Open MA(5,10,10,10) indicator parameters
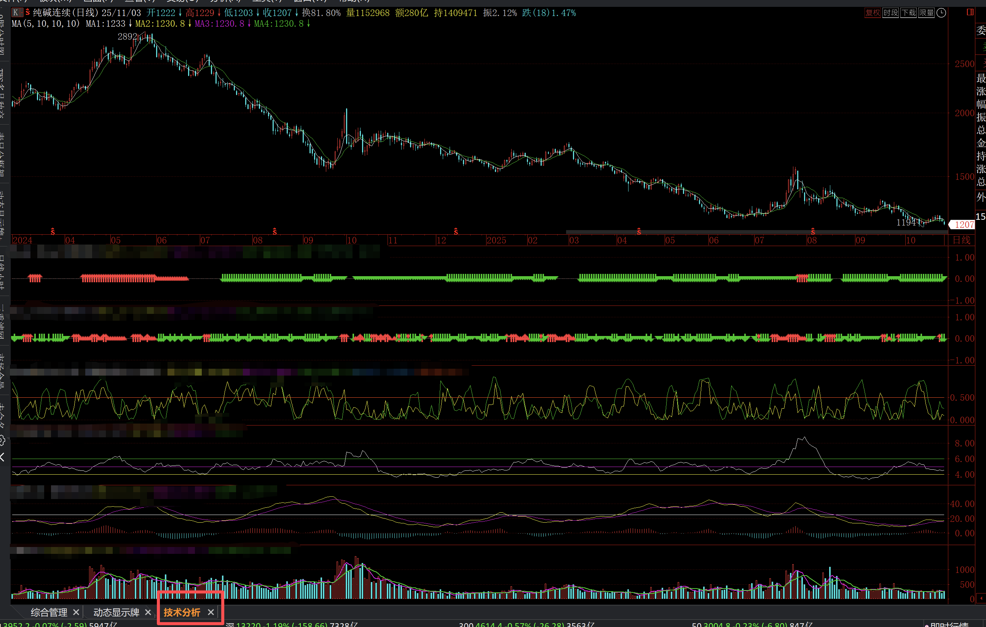 click(45, 24)
